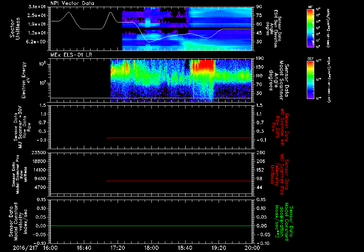Click the '6.2e+00' sector tick value
This screenshot has width=364, height=252.
click(x=37, y=42)
